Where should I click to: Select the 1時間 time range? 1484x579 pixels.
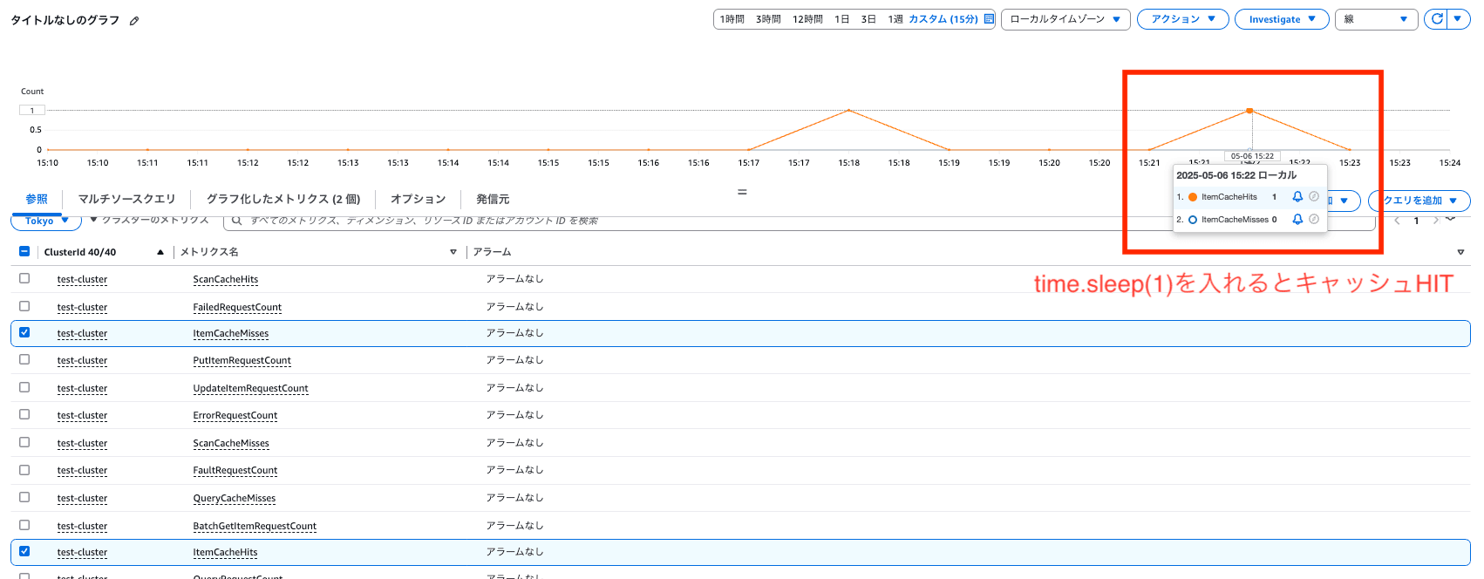pos(732,19)
